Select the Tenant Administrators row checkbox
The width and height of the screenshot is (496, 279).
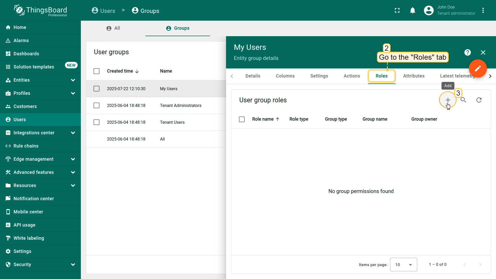point(96,105)
